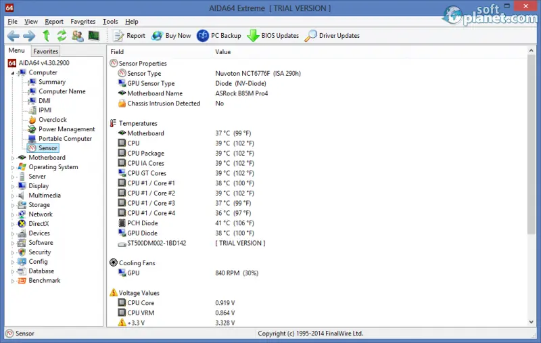The width and height of the screenshot is (541, 343).
Task: Click the Report toolbar button
Action: pos(129,36)
